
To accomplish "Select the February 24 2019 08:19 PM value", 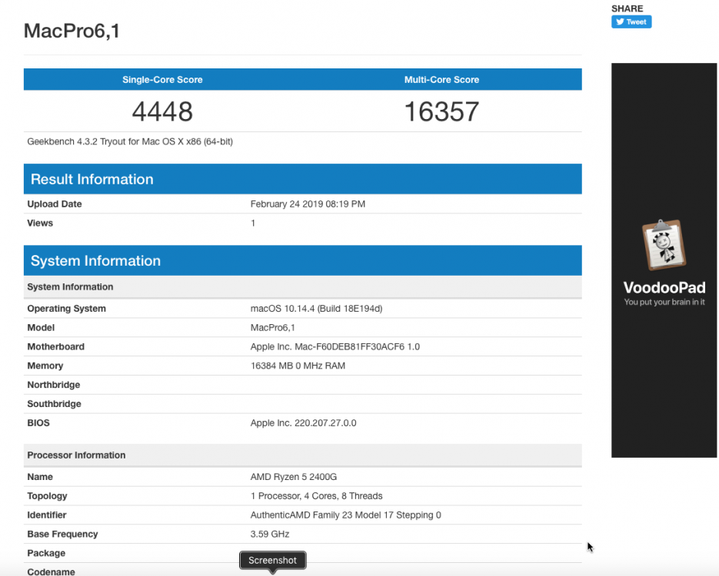I will [308, 204].
